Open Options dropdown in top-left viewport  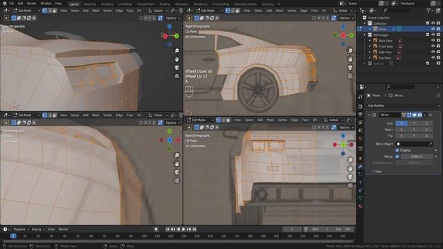[x=172, y=18]
